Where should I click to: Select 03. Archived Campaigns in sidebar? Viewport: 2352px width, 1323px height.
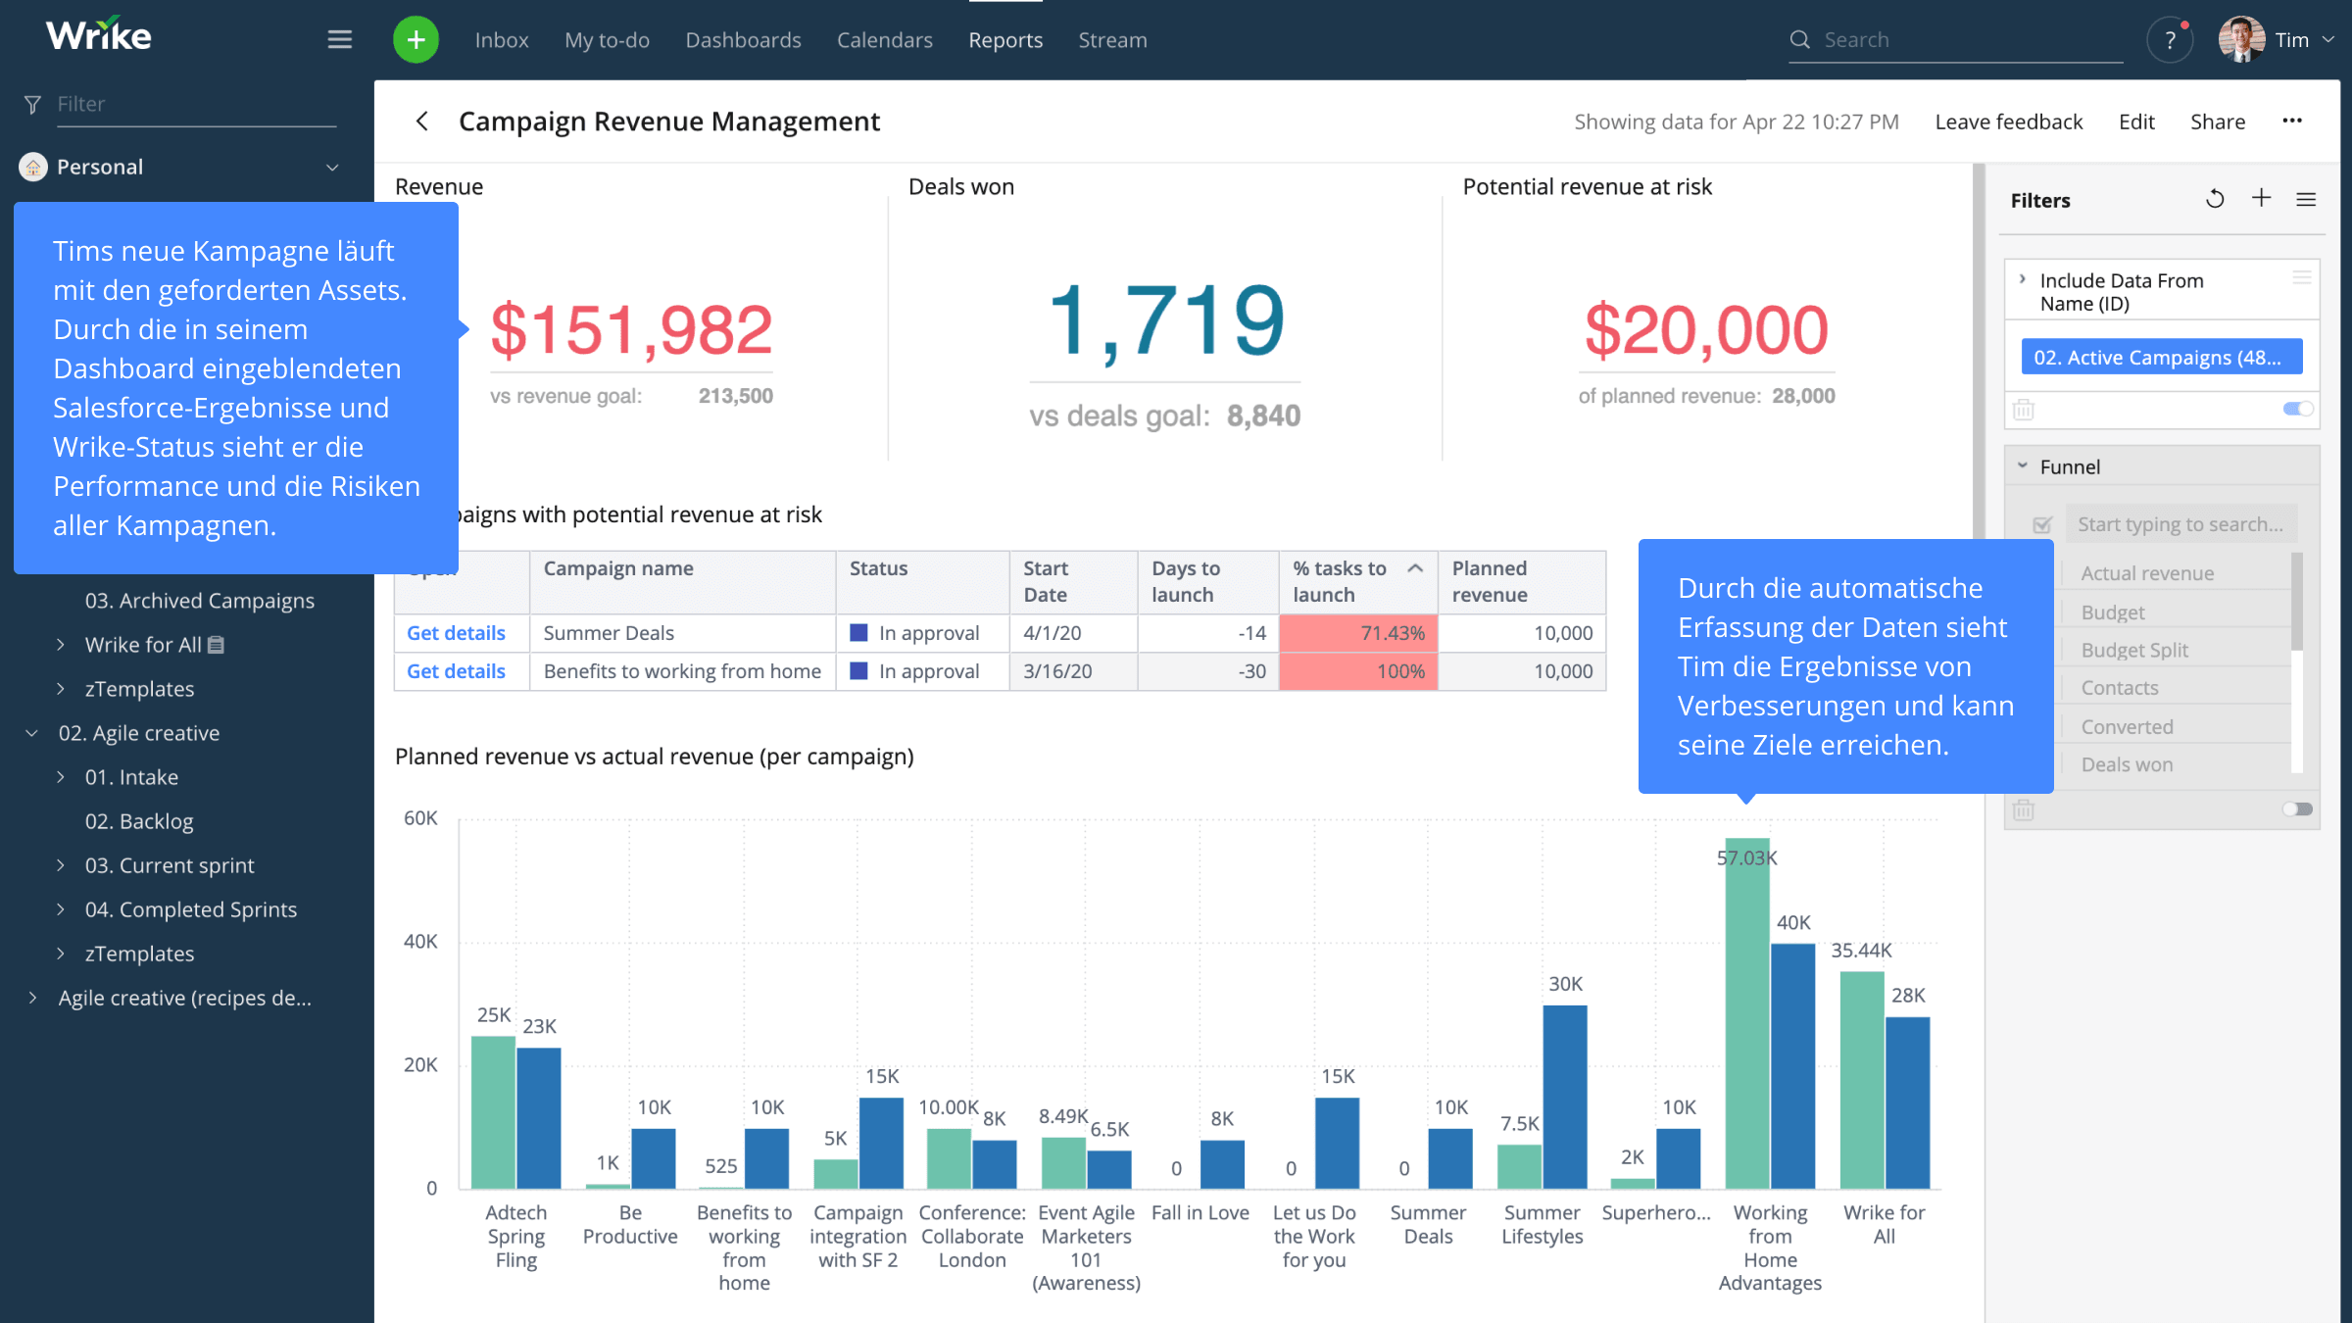pos(200,601)
